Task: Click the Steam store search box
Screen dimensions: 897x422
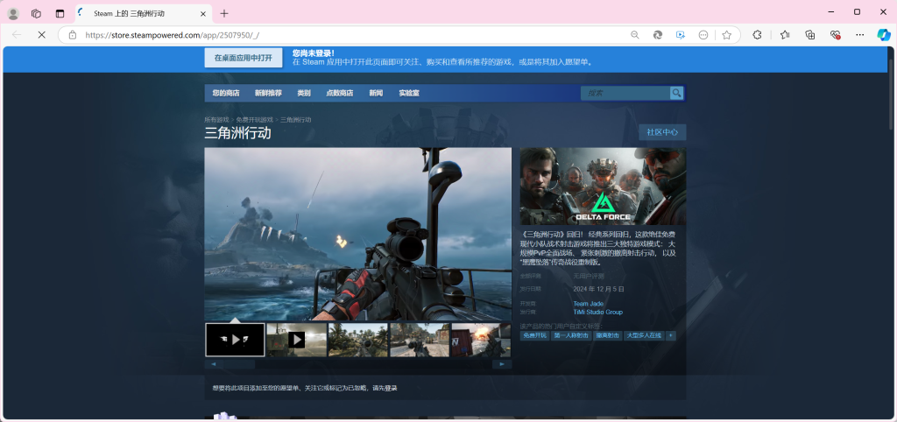Action: (625, 93)
